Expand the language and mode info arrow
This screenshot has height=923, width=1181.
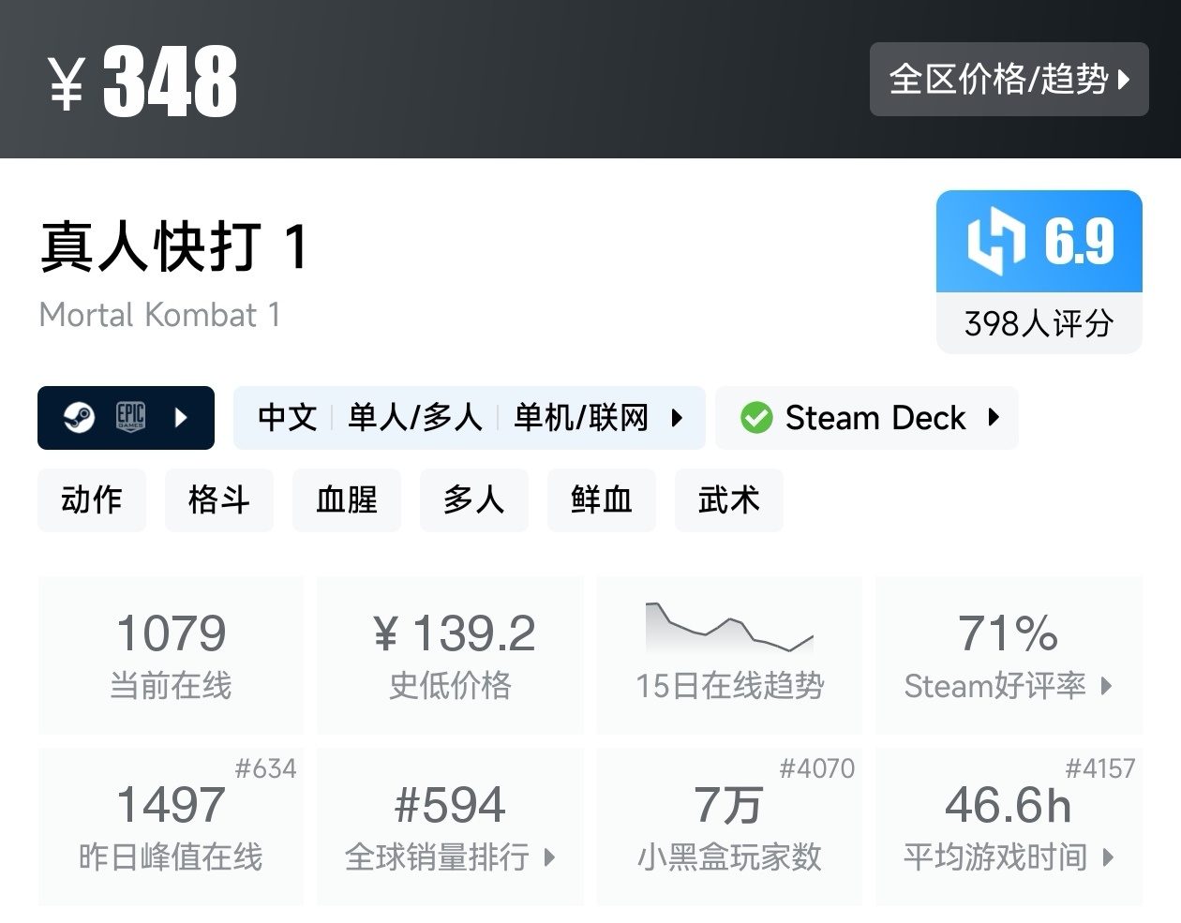[x=677, y=417]
